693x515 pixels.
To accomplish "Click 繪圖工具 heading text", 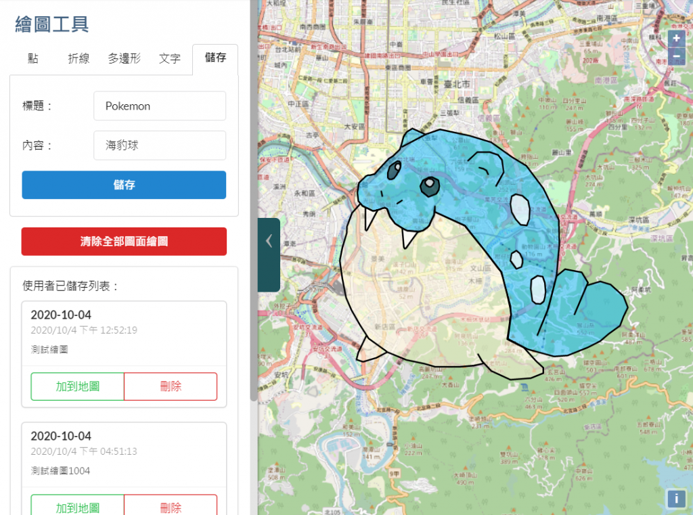I will [x=51, y=24].
